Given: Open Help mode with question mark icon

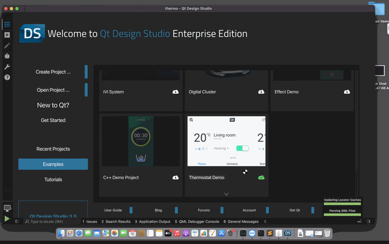Looking at the screenshot, I should (x=7, y=77).
